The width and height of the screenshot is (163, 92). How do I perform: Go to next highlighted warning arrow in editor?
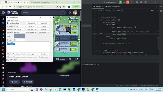coord(157,10)
